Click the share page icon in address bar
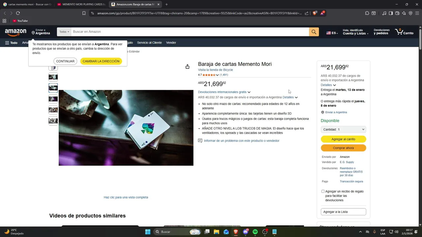Screen dimensions: 422x237 coord(307,13)
